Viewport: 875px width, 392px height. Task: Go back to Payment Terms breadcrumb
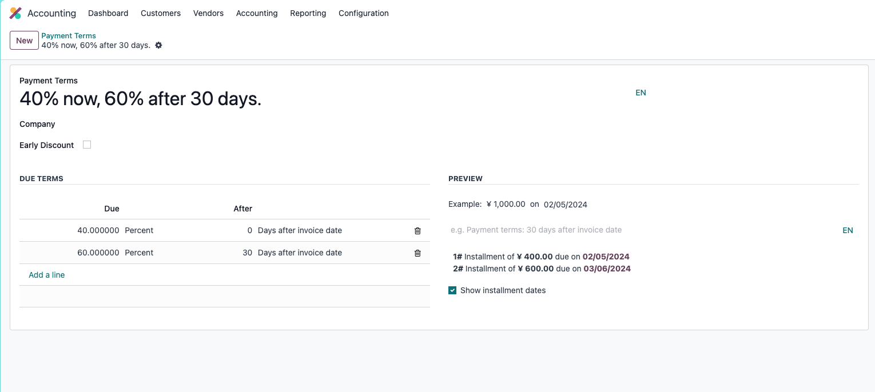(69, 35)
